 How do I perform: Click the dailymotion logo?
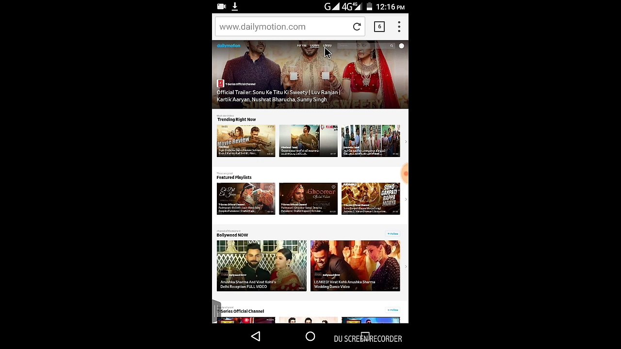pos(229,46)
